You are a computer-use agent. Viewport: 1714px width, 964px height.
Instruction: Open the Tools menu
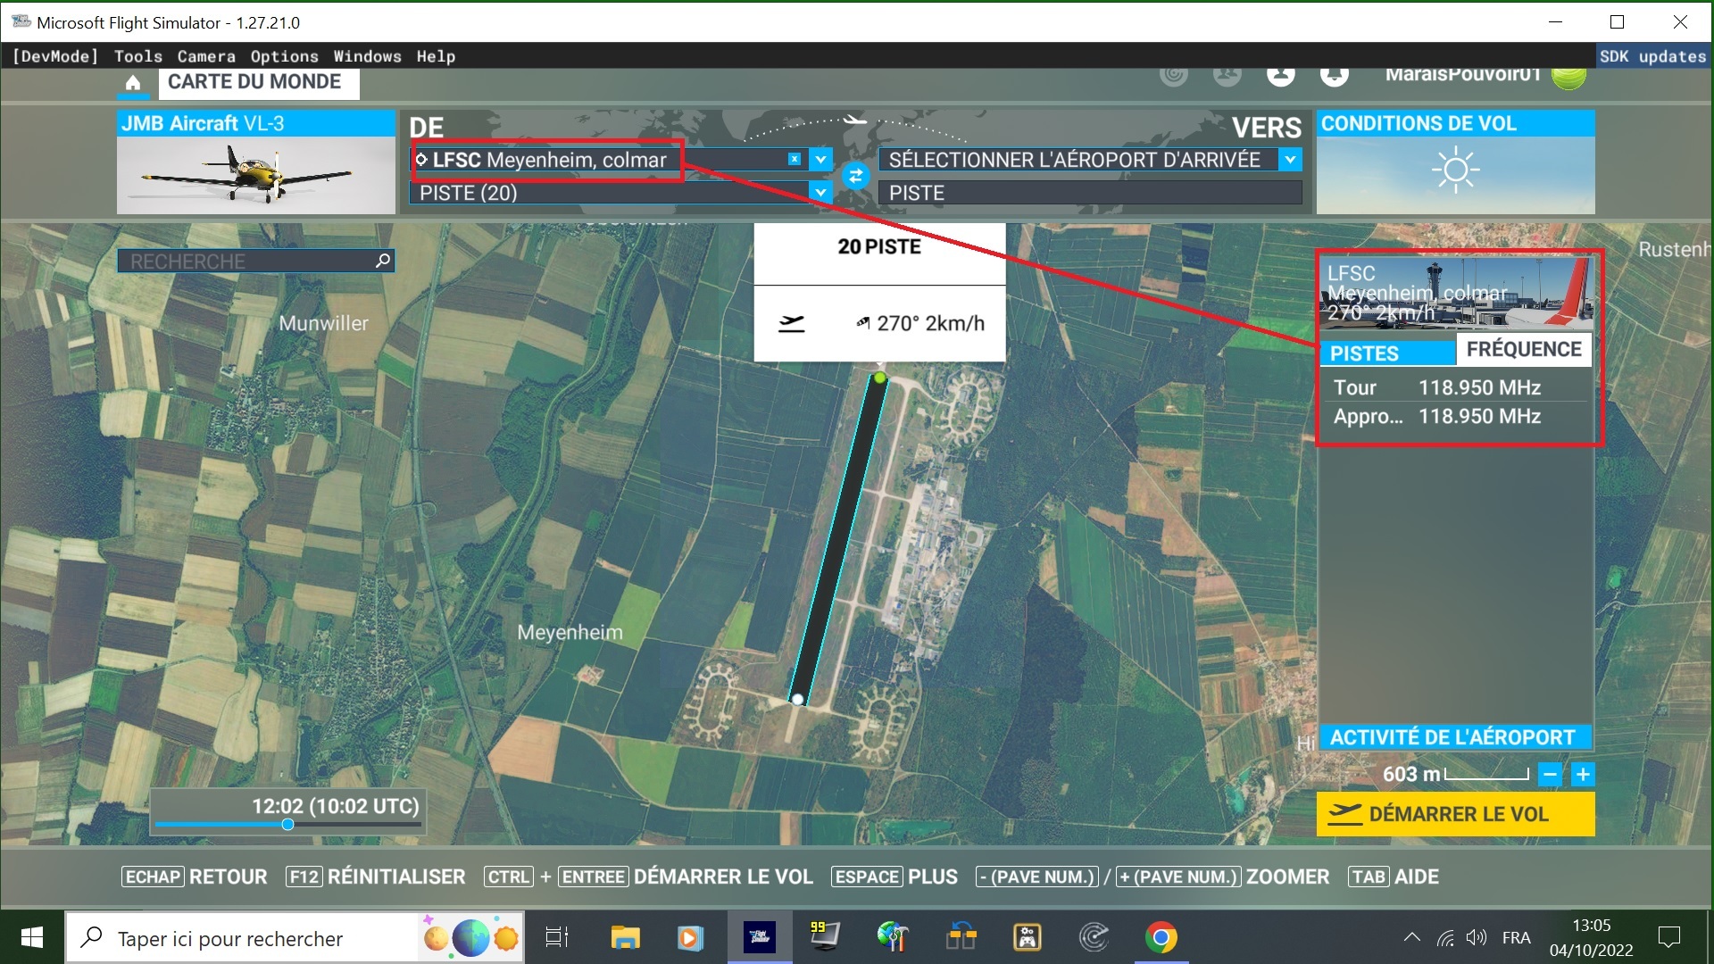coord(137,56)
